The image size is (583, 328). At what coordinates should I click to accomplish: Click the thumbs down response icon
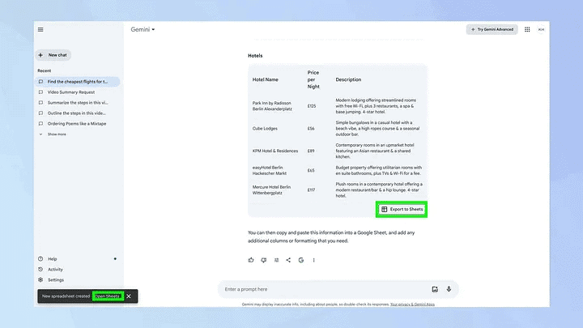click(264, 260)
